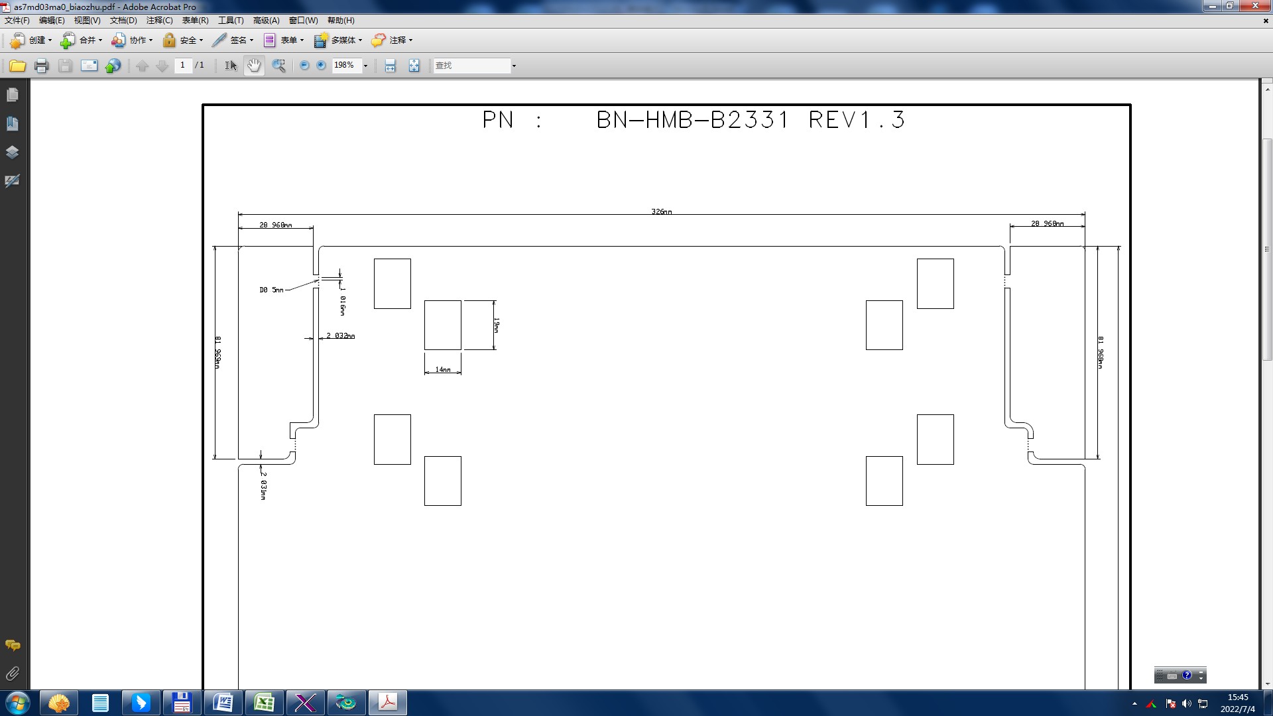
Task: Click the zoom in plus button
Action: click(322, 66)
